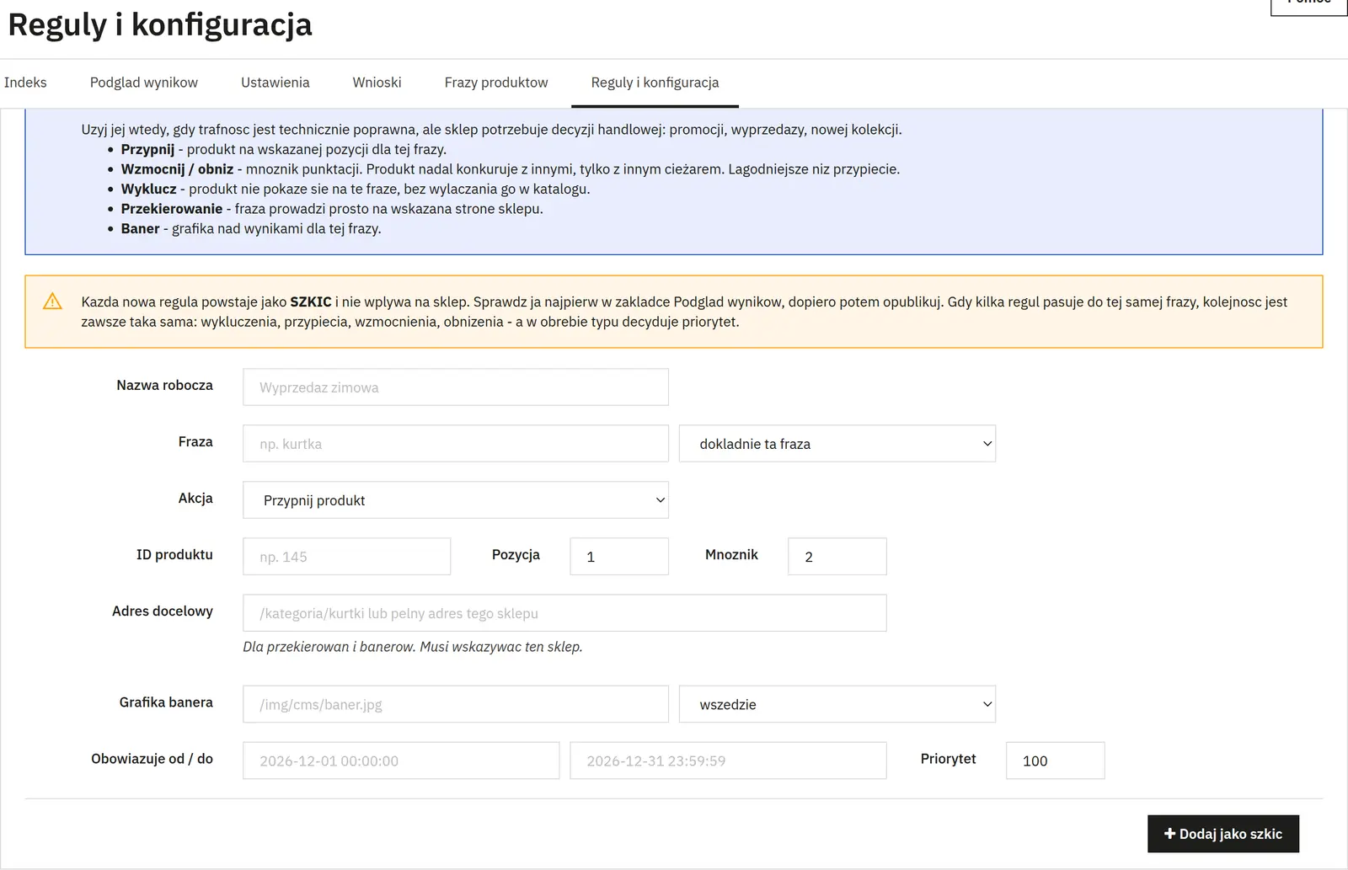
Task: Focus the Grafika banera path field
Action: click(456, 704)
